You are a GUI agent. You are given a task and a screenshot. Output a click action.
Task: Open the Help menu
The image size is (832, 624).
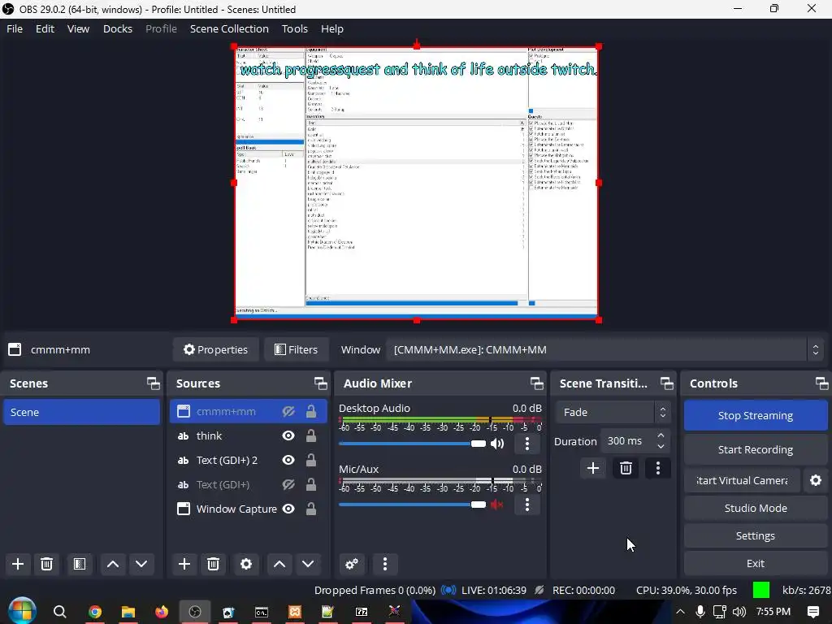[x=332, y=28]
